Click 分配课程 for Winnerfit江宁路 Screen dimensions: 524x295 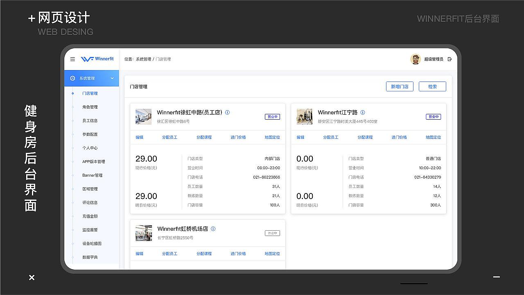[x=365, y=137]
